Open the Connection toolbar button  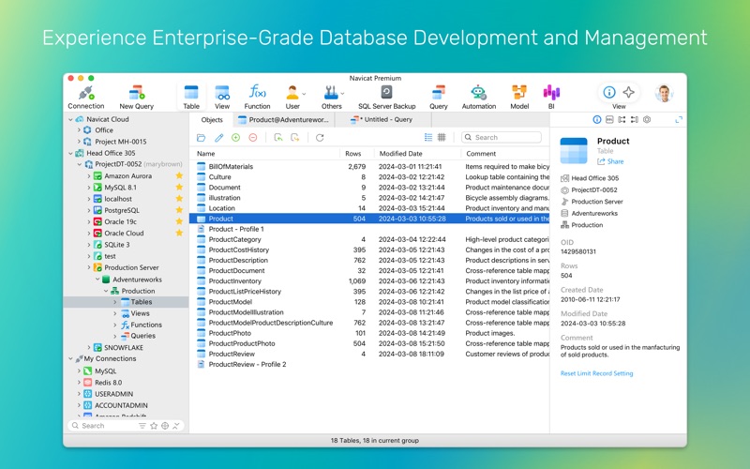click(x=85, y=98)
